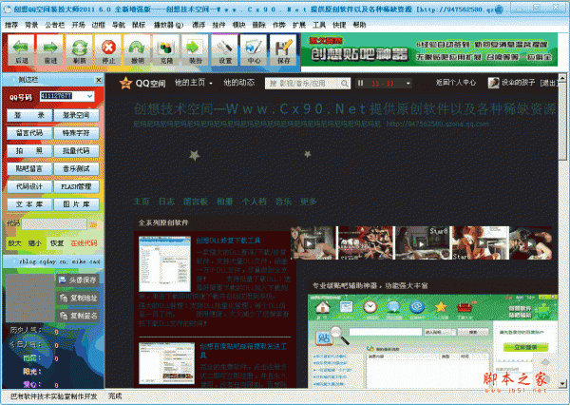Click the 后退 back arrow icon
This screenshot has height=405, width=570.
(22, 48)
